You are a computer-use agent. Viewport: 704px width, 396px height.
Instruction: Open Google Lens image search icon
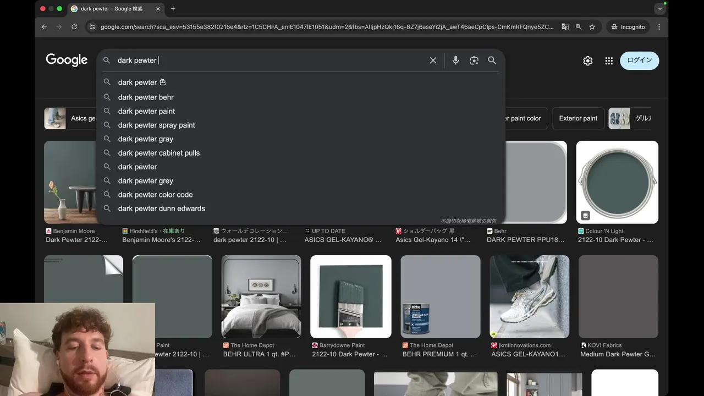click(x=474, y=61)
